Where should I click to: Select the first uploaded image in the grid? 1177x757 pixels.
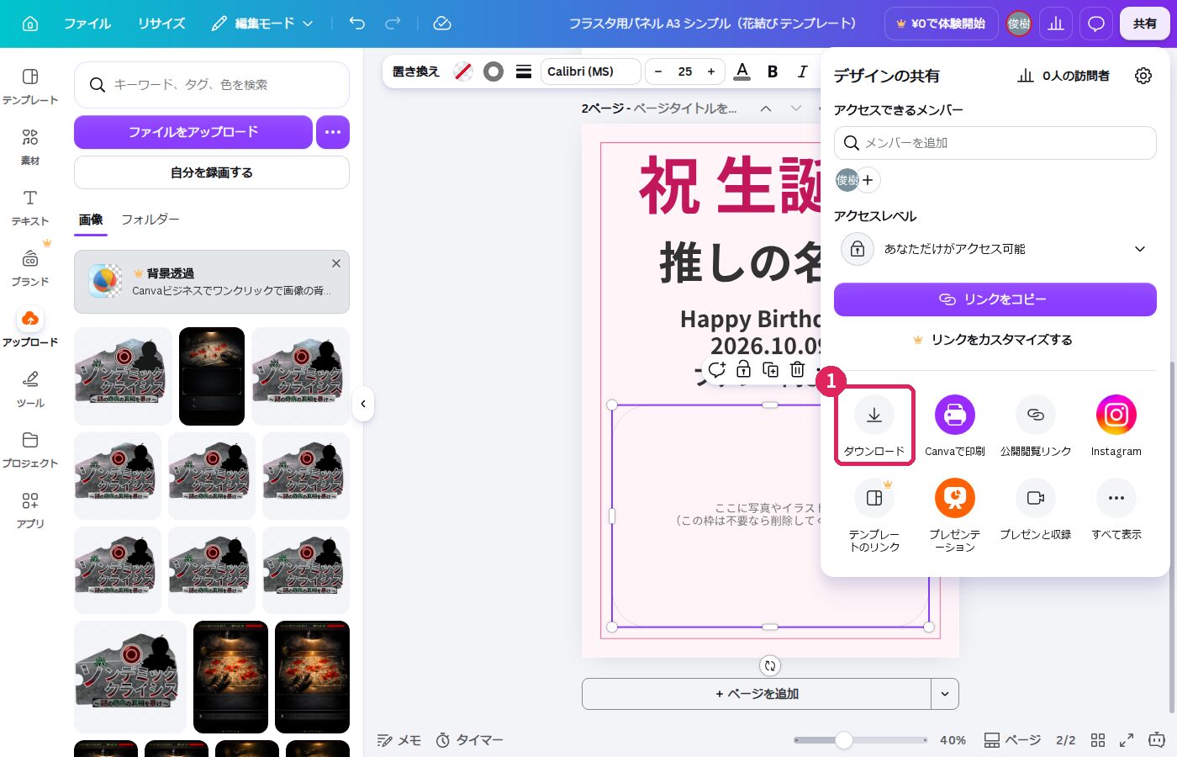click(123, 376)
